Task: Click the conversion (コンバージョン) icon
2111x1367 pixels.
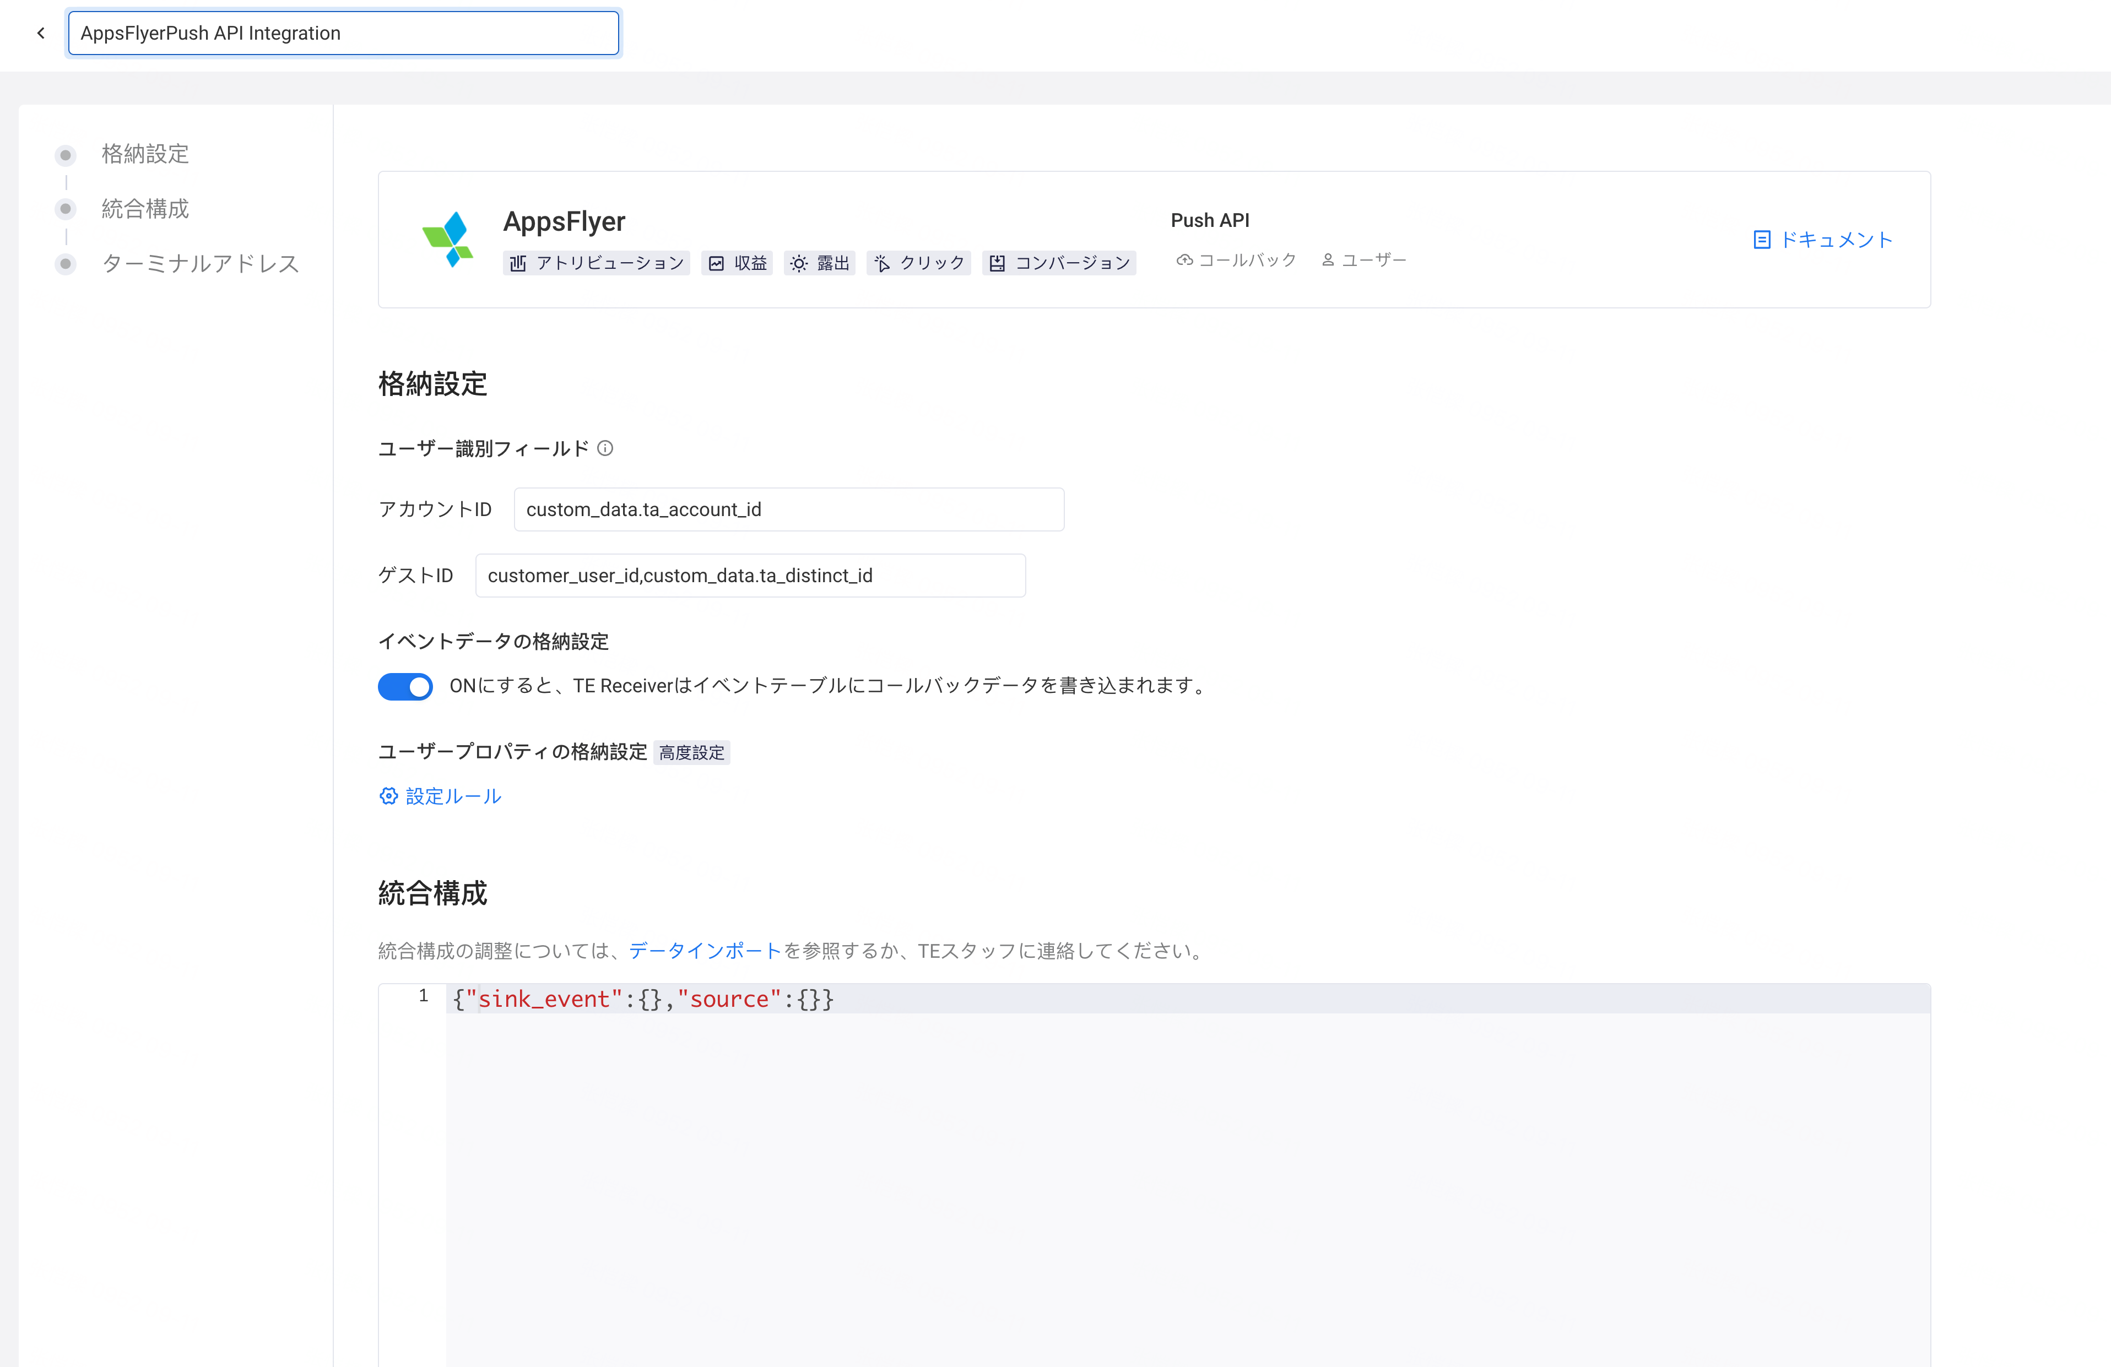Action: tap(997, 263)
